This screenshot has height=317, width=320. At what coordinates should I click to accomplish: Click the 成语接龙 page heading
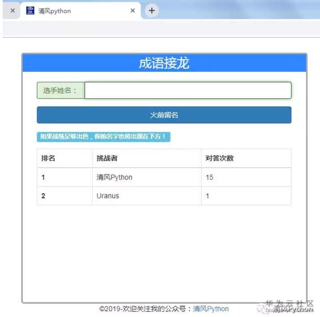coord(164,63)
